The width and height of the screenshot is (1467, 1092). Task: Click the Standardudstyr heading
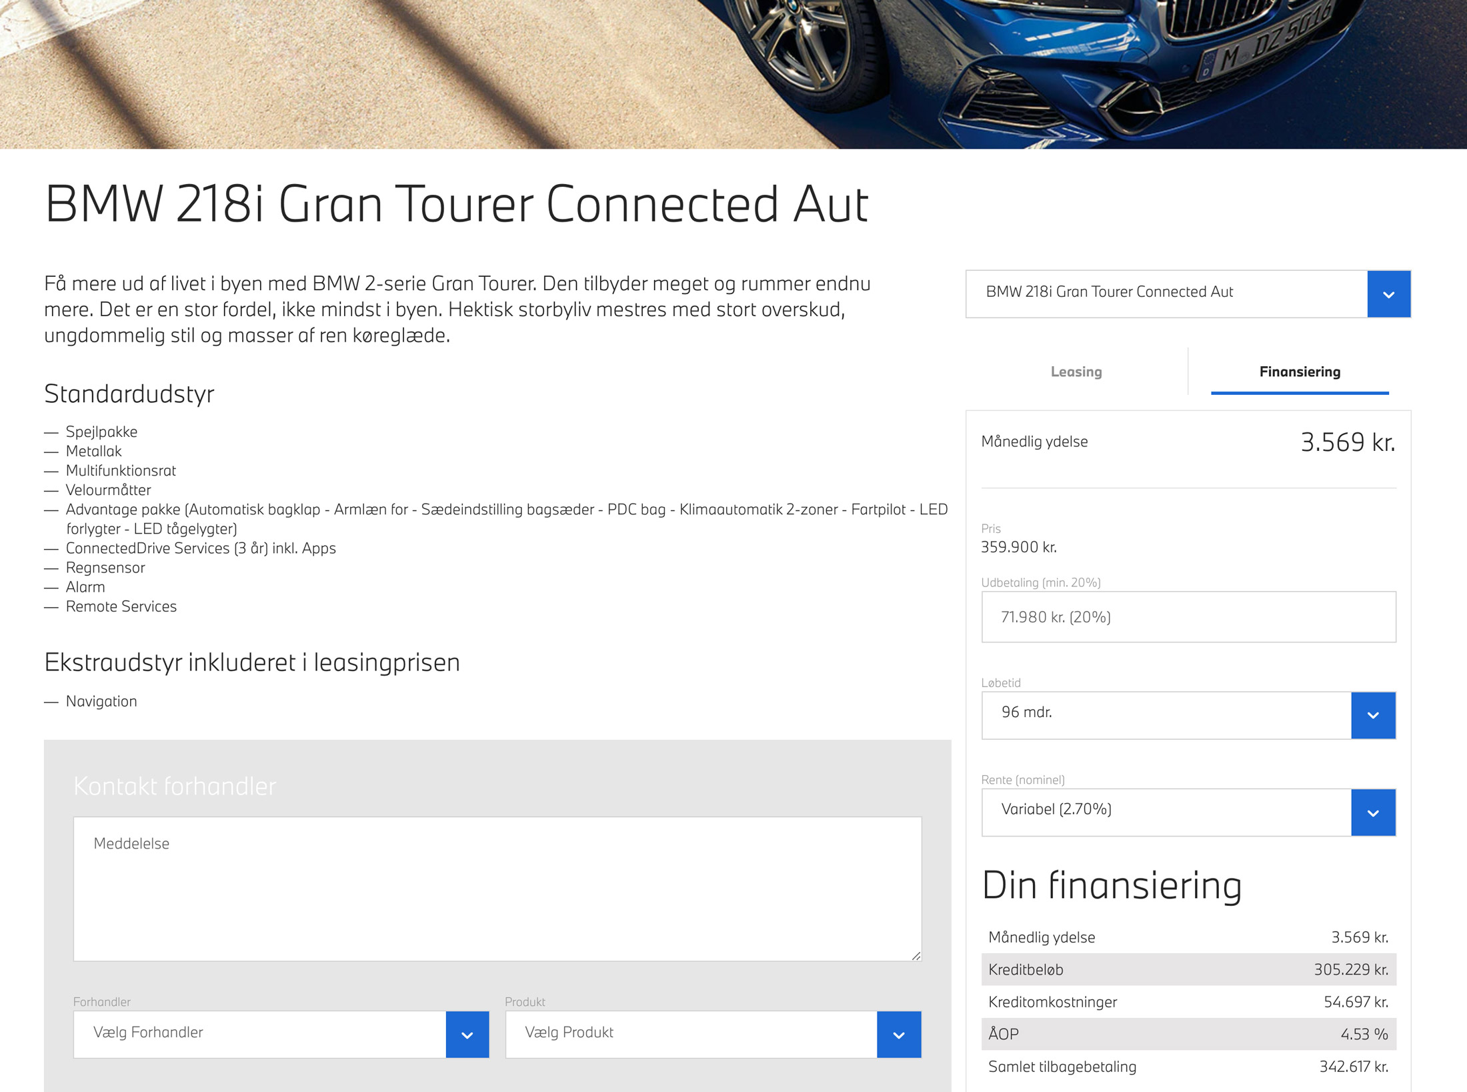click(129, 394)
